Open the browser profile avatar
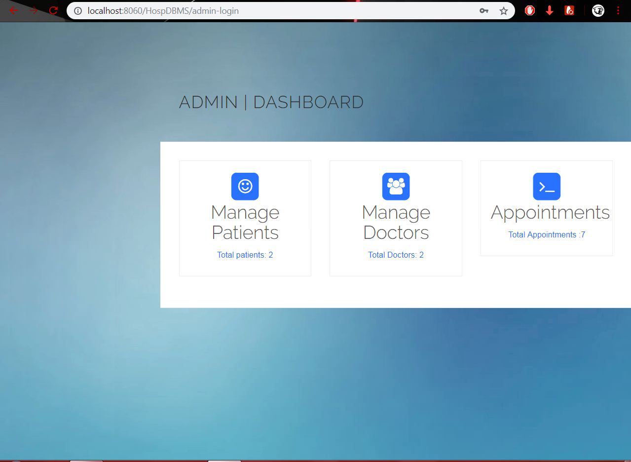Image resolution: width=631 pixels, height=462 pixels. coord(598,10)
